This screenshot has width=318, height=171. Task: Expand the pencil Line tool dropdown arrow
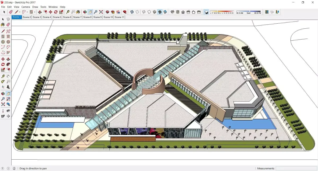pos(20,12)
